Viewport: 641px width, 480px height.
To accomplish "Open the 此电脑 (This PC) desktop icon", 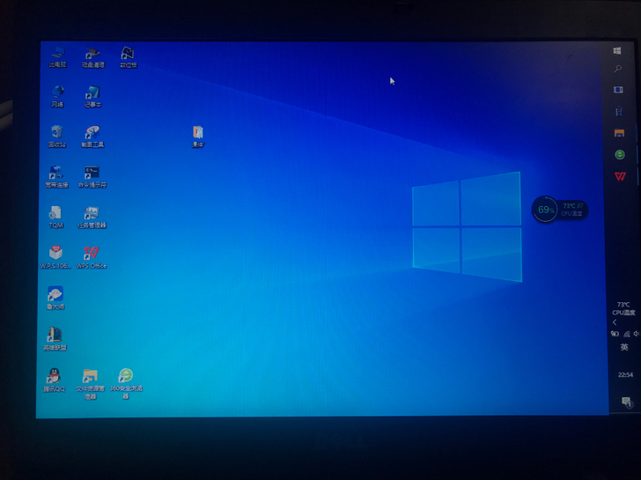I will 57,55.
